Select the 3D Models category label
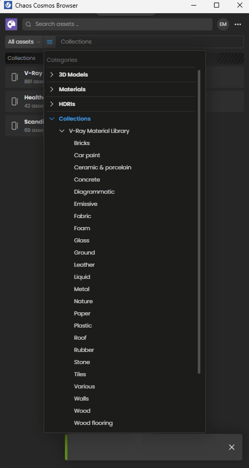Screen dimensions: 249x468 (x=73, y=75)
